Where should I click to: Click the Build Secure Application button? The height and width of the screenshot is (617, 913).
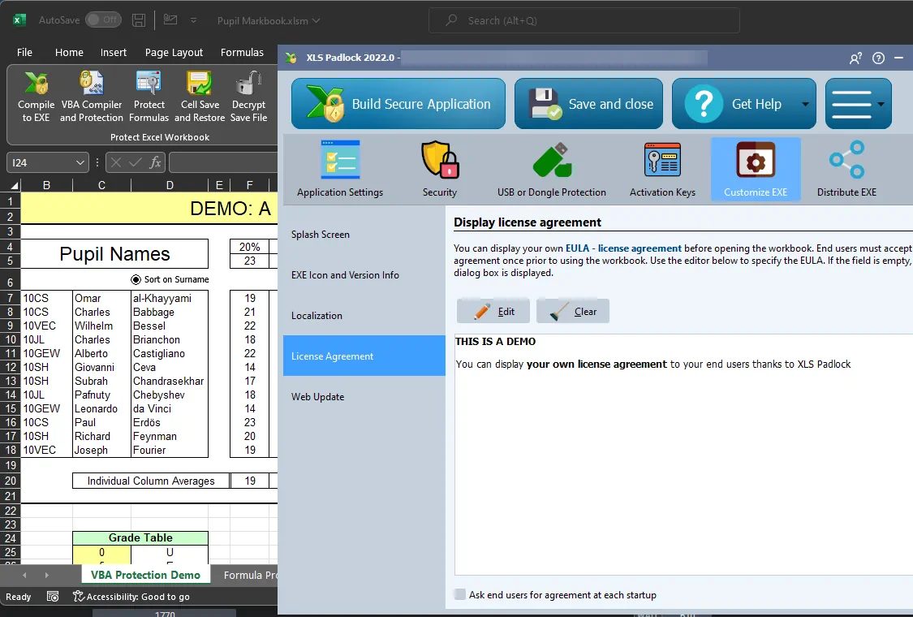click(x=398, y=104)
